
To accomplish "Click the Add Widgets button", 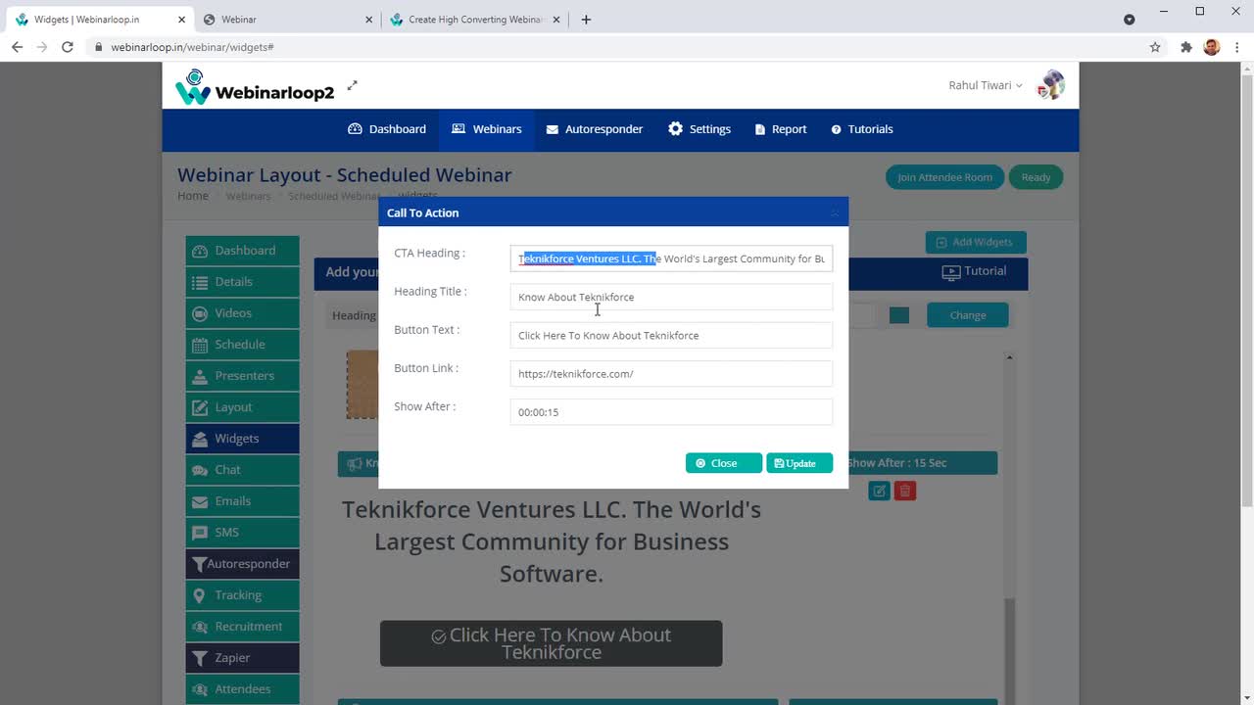I will pos(976,242).
